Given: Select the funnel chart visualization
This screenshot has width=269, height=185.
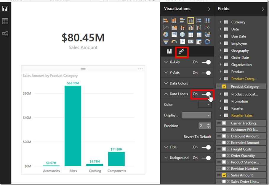Looking at the screenshot, I should coord(166,42).
